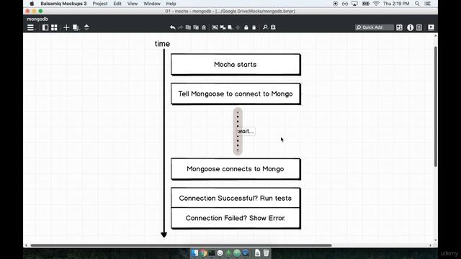This screenshot has height=259, width=461.
Task: Select the "Mongoose connects to Mongo" box
Action: click(x=236, y=169)
